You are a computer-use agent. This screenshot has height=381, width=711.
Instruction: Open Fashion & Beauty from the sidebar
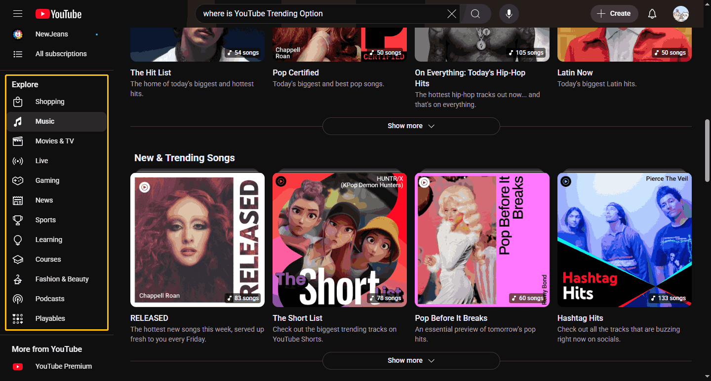(56, 279)
